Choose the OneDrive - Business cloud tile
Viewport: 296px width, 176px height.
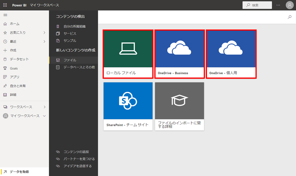coord(179,54)
